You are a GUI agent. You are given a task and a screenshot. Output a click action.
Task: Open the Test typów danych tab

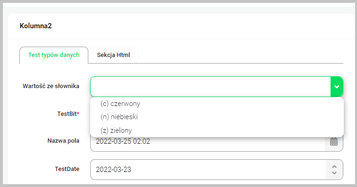54,55
